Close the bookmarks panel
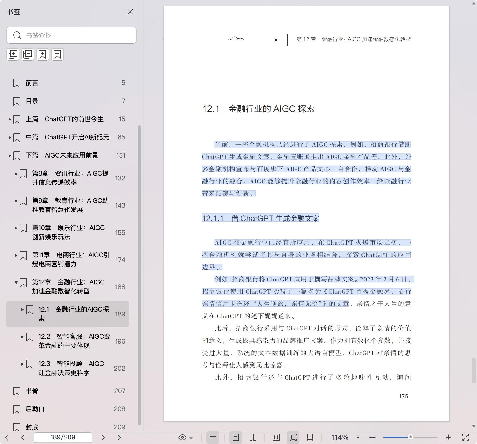The height and width of the screenshot is (444, 477). pos(130,12)
